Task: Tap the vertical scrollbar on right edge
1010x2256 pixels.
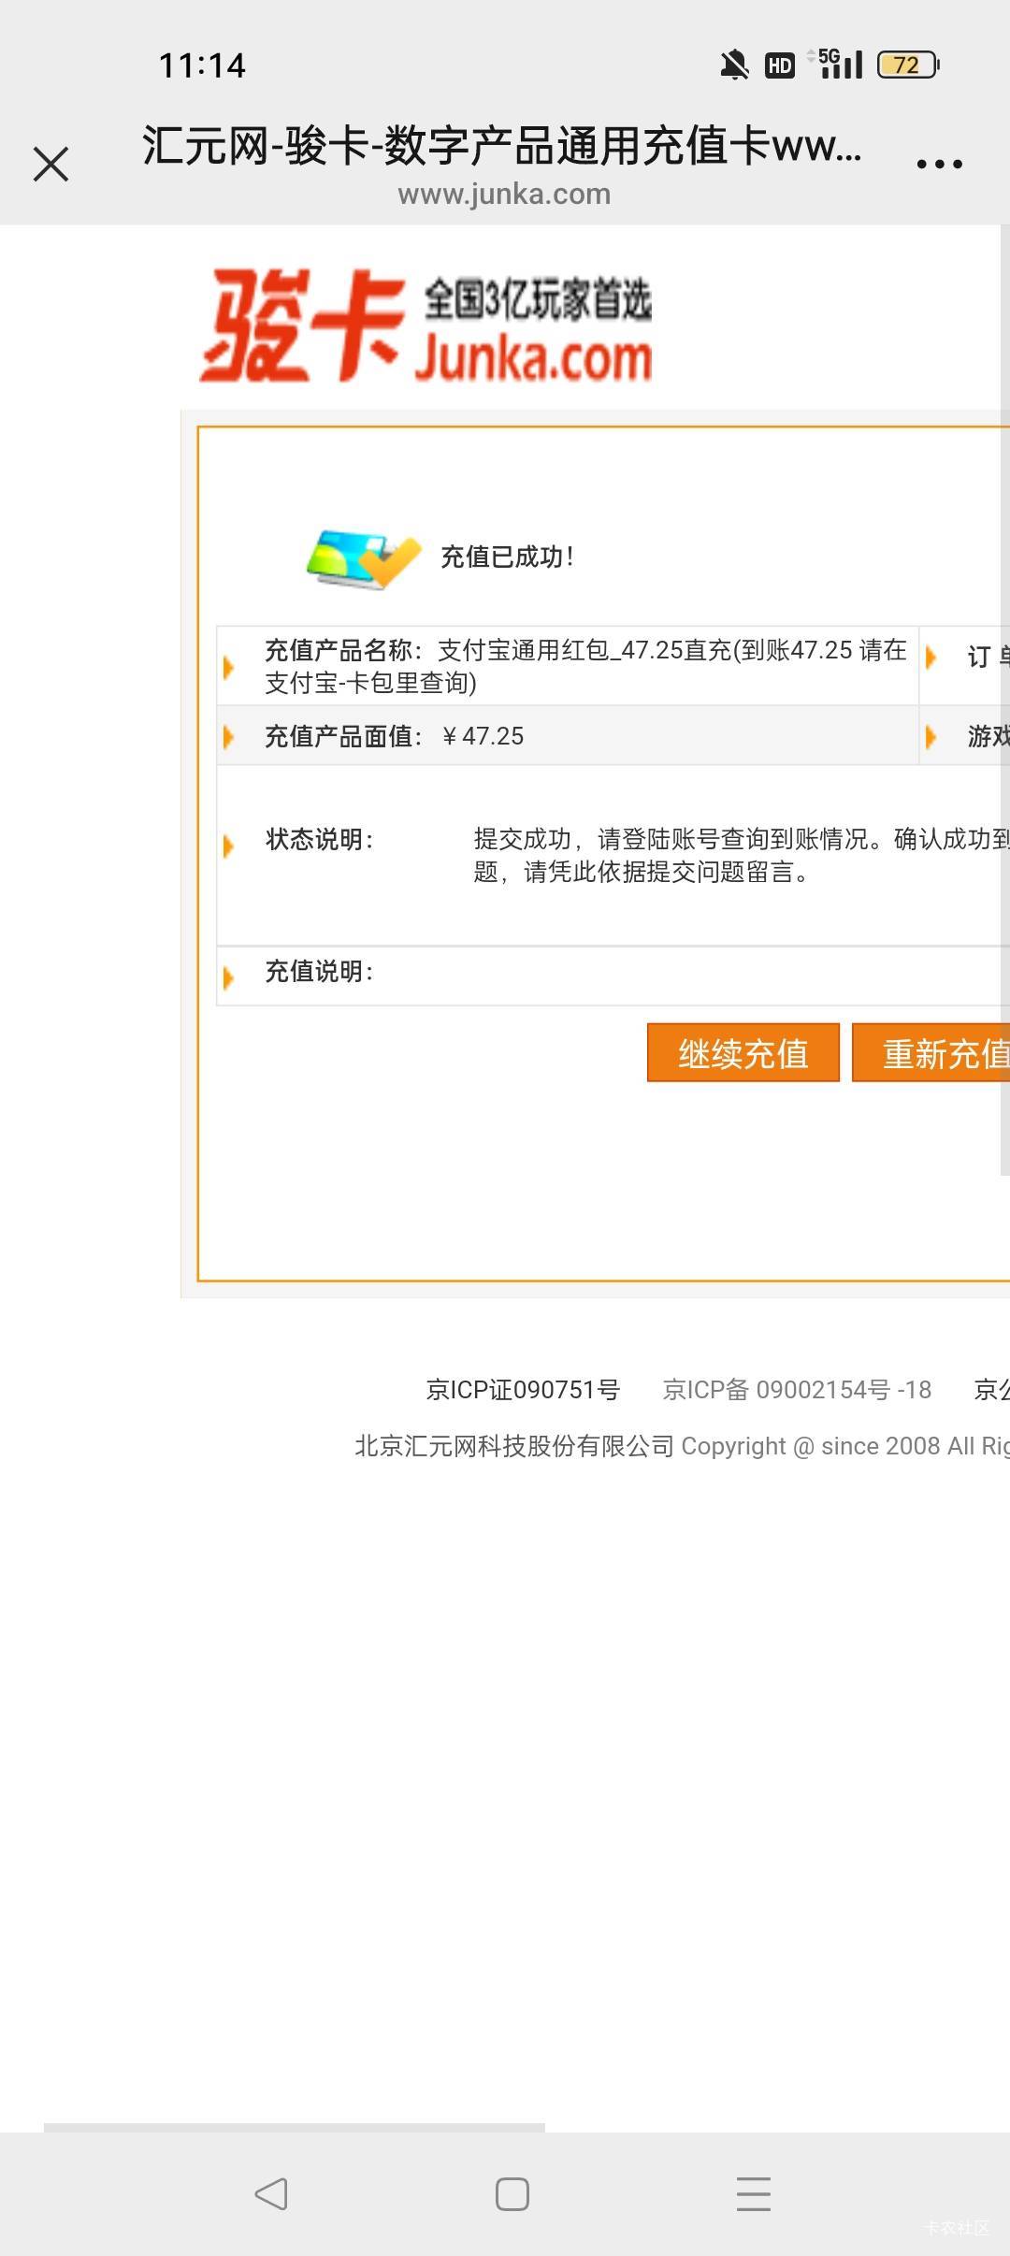Action: (x=1005, y=700)
